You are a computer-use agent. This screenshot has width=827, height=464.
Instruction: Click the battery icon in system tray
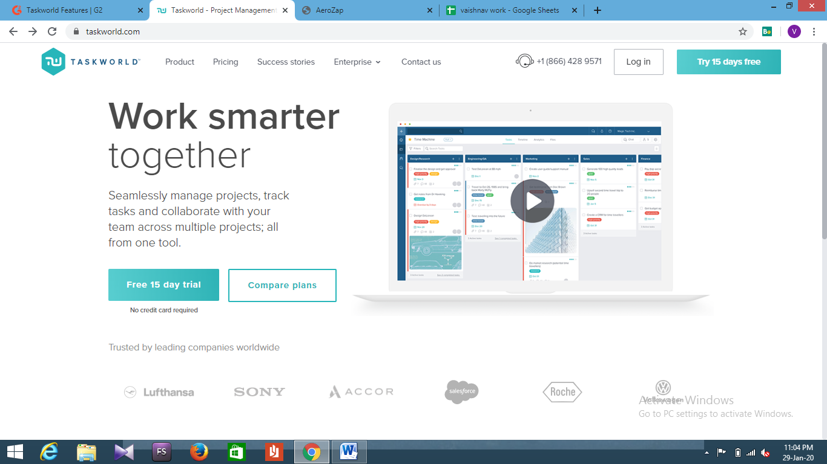point(737,453)
